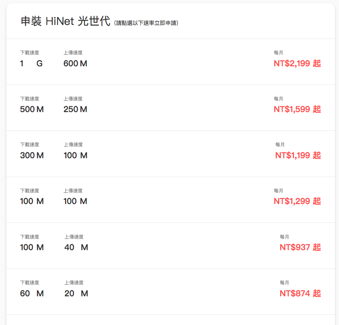339x325 pixels.
Task: Click the partially visible plan row at bottom
Action: click(169, 320)
